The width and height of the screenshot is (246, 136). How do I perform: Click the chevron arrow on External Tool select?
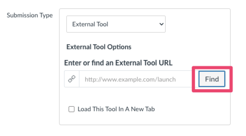(x=161, y=24)
